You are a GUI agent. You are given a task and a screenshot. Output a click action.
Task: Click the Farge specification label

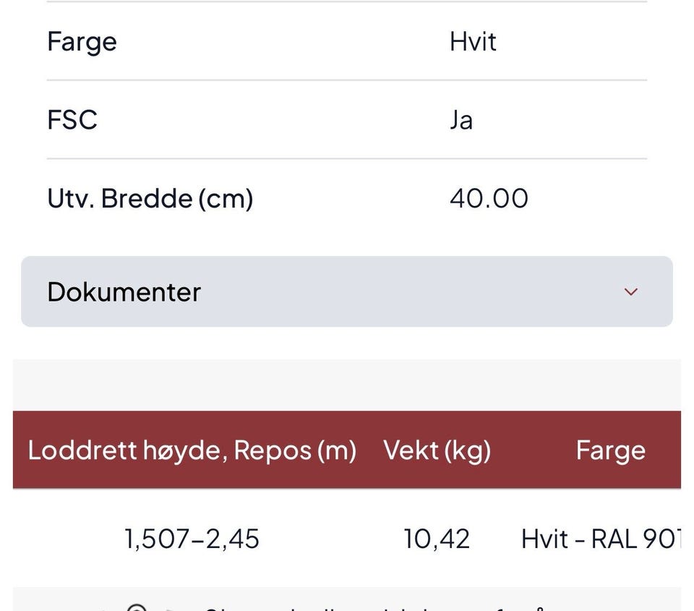82,42
